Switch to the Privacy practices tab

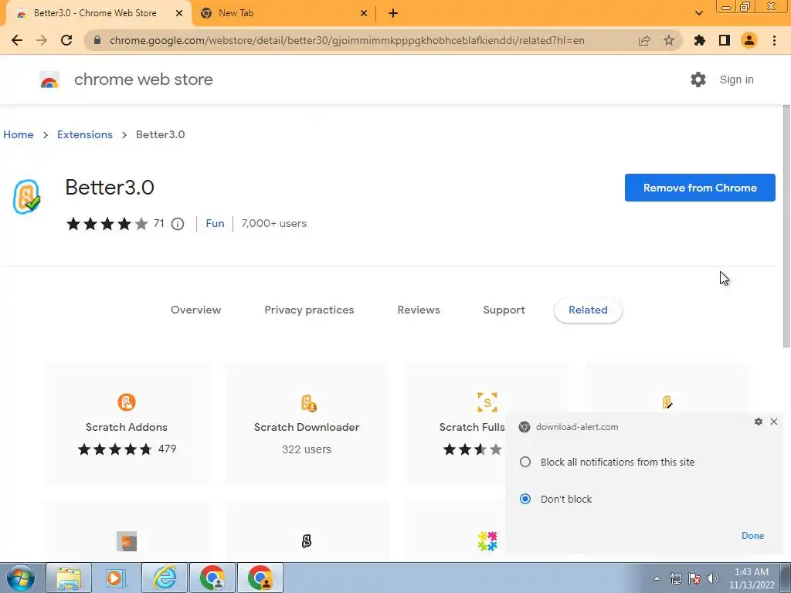coord(309,310)
